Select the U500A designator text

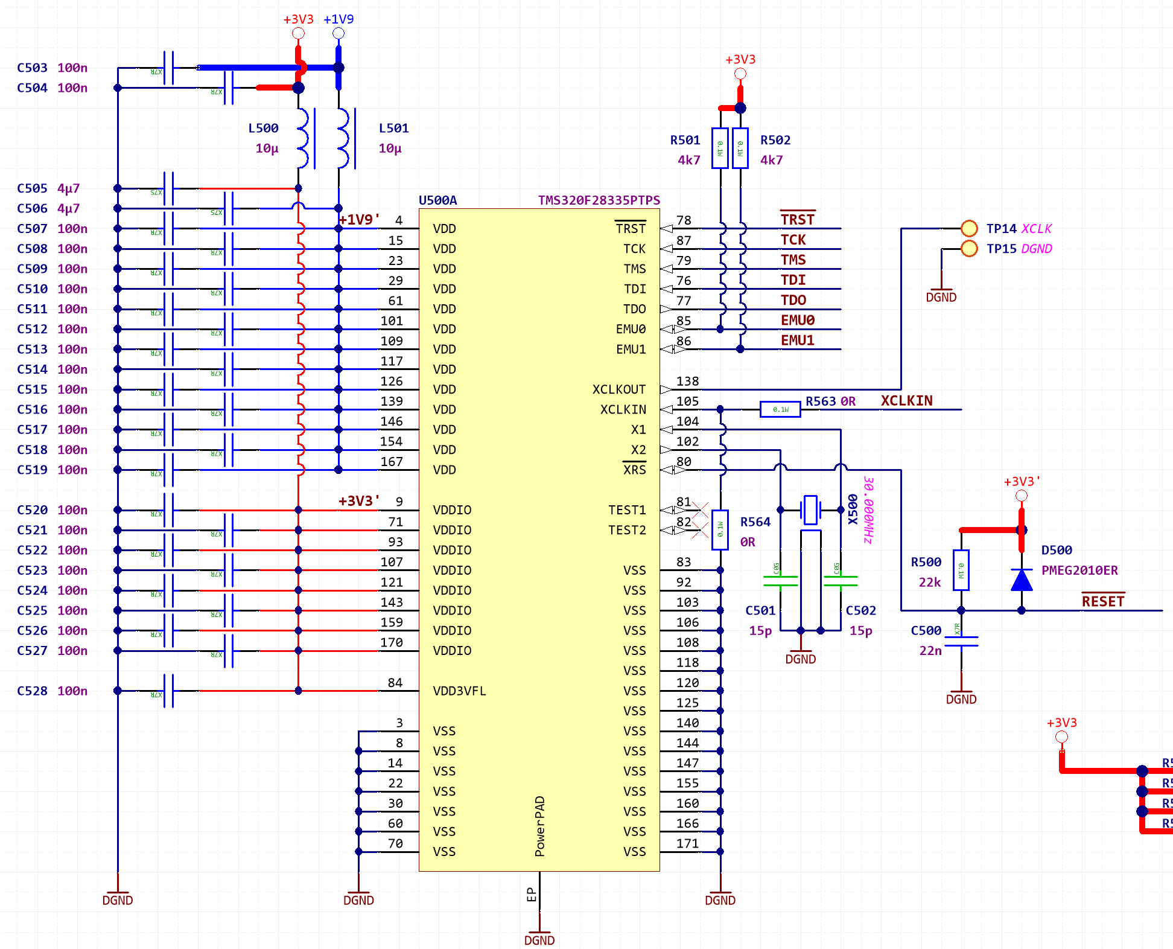(x=438, y=200)
